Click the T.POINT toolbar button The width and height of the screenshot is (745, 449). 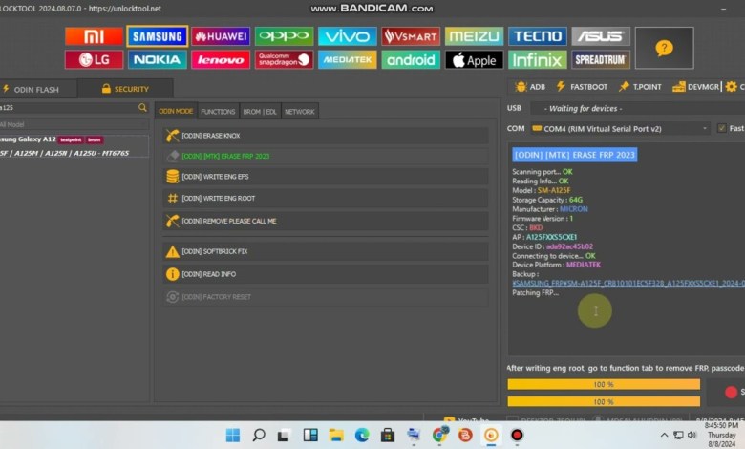[x=640, y=87]
